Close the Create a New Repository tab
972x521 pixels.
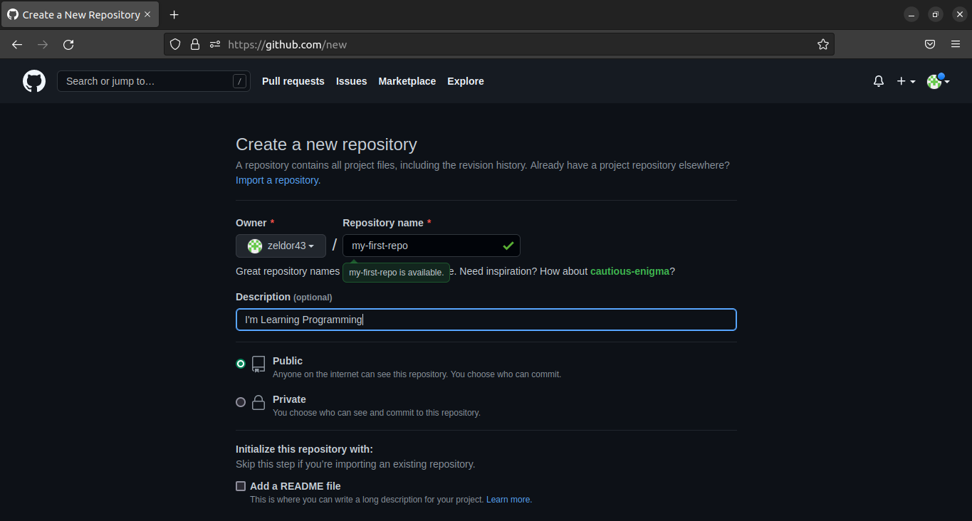coord(147,14)
